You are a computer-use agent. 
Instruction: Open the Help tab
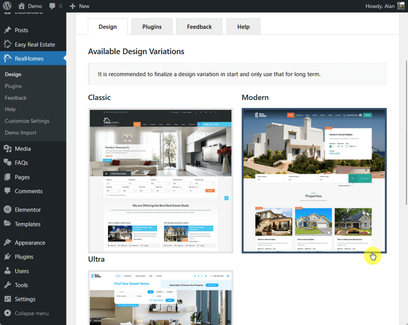pos(243,27)
